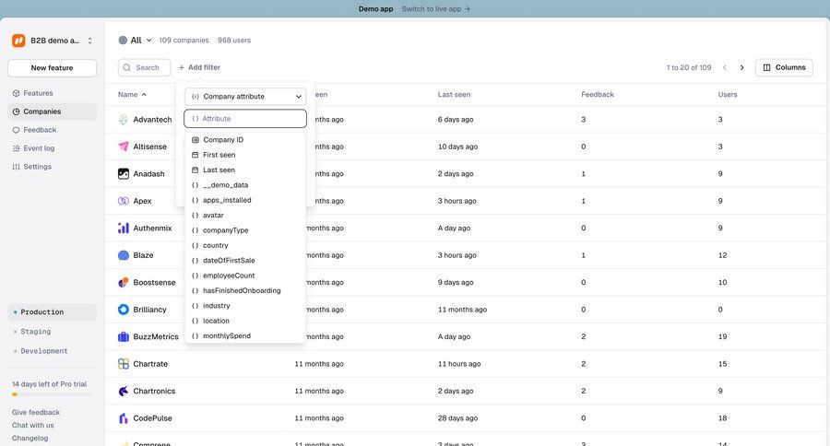Open the CodePulse company name

point(152,418)
